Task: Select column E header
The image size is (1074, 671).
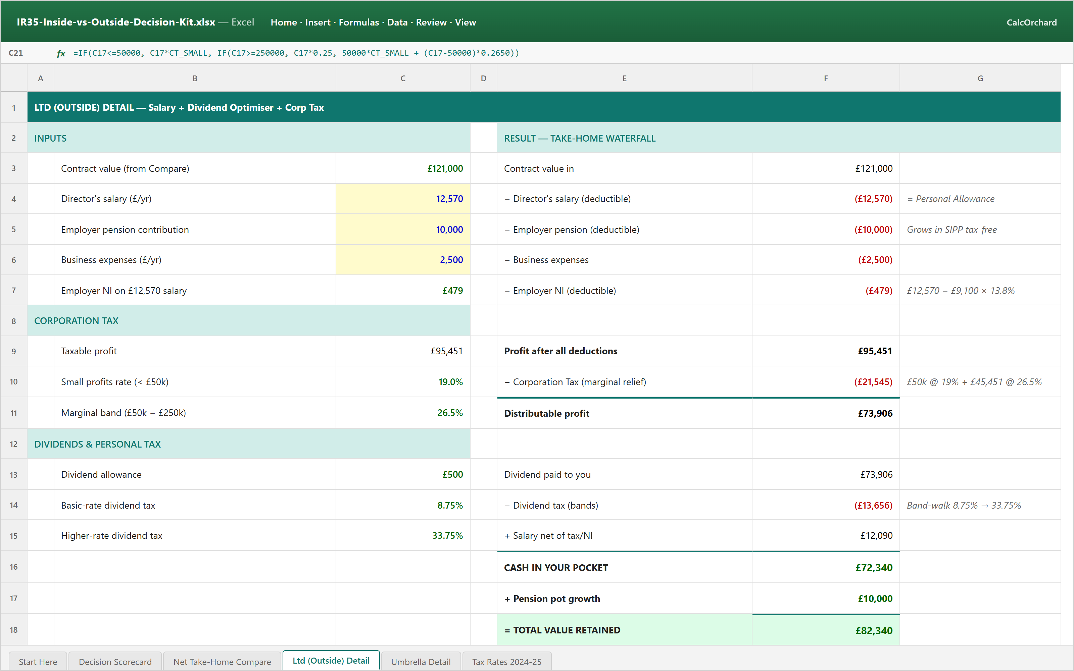Action: (x=624, y=78)
